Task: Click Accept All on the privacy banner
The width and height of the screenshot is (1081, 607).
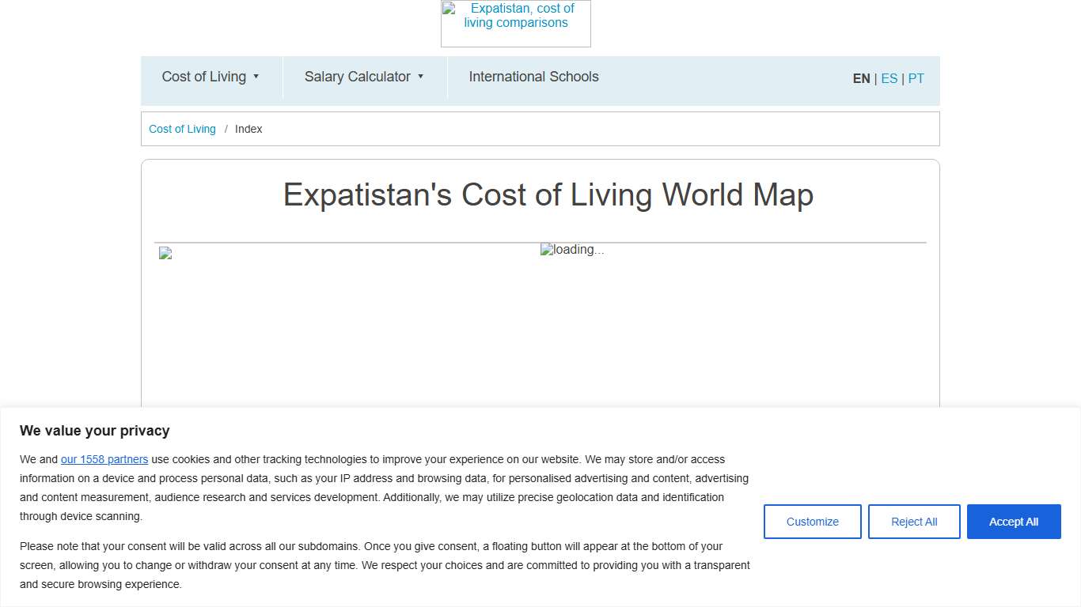Action: pos(1014,522)
